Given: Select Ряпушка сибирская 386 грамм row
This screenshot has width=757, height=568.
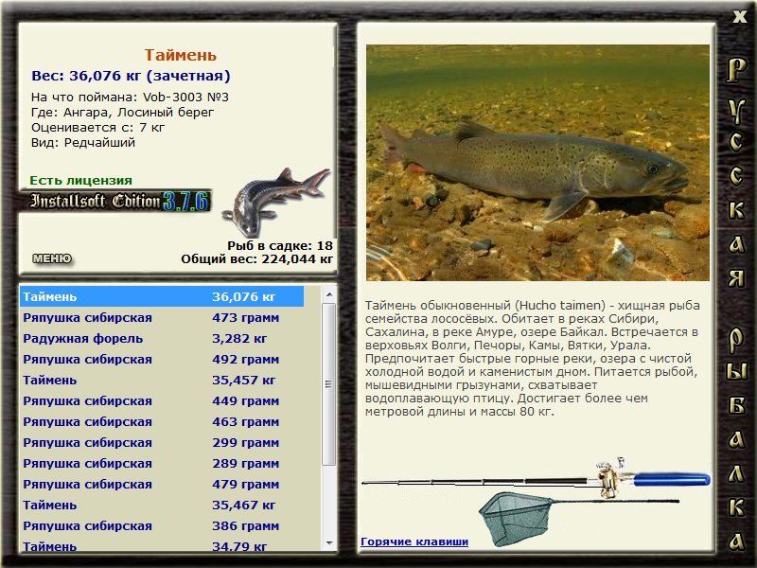Looking at the screenshot, I should tap(161, 526).
